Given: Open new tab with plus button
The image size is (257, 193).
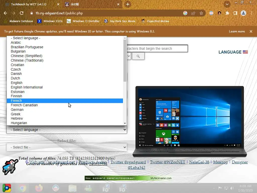Looking at the screenshot, I should [x=128, y=4].
